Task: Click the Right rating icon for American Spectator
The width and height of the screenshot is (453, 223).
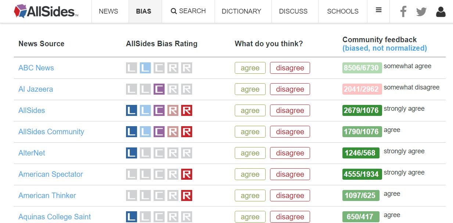Action: (186, 174)
